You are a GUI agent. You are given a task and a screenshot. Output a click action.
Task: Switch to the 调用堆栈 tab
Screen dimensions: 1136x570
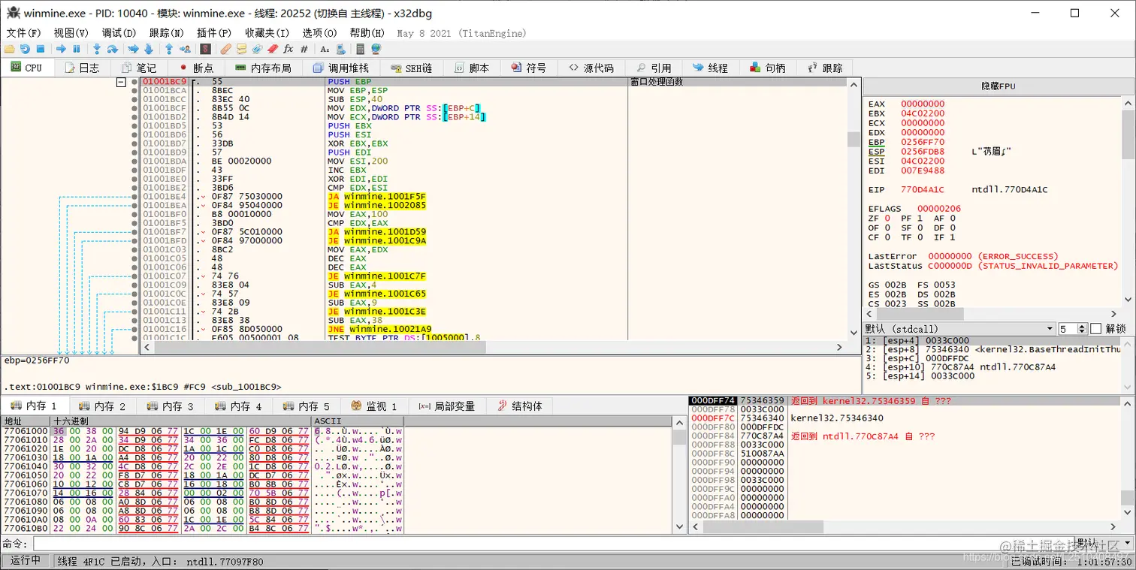[340, 68]
